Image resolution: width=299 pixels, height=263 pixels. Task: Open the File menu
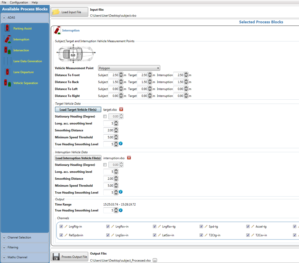(x=4, y=2)
